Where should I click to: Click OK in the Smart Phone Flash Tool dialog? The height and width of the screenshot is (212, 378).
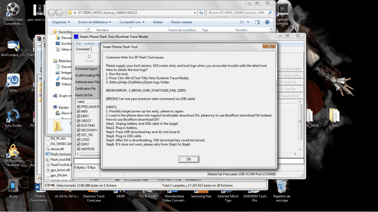click(188, 159)
